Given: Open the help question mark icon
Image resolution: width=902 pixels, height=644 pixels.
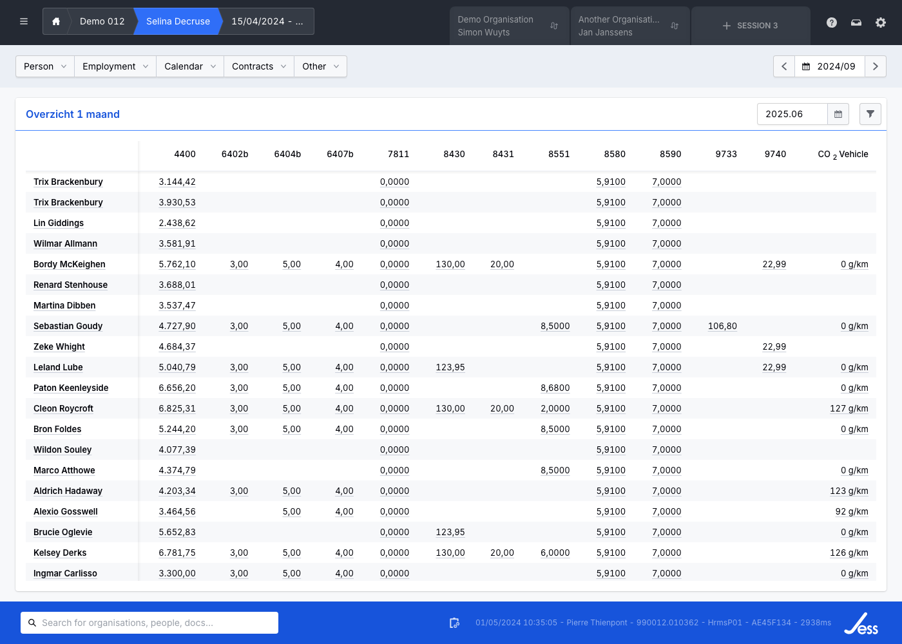Looking at the screenshot, I should click(832, 23).
